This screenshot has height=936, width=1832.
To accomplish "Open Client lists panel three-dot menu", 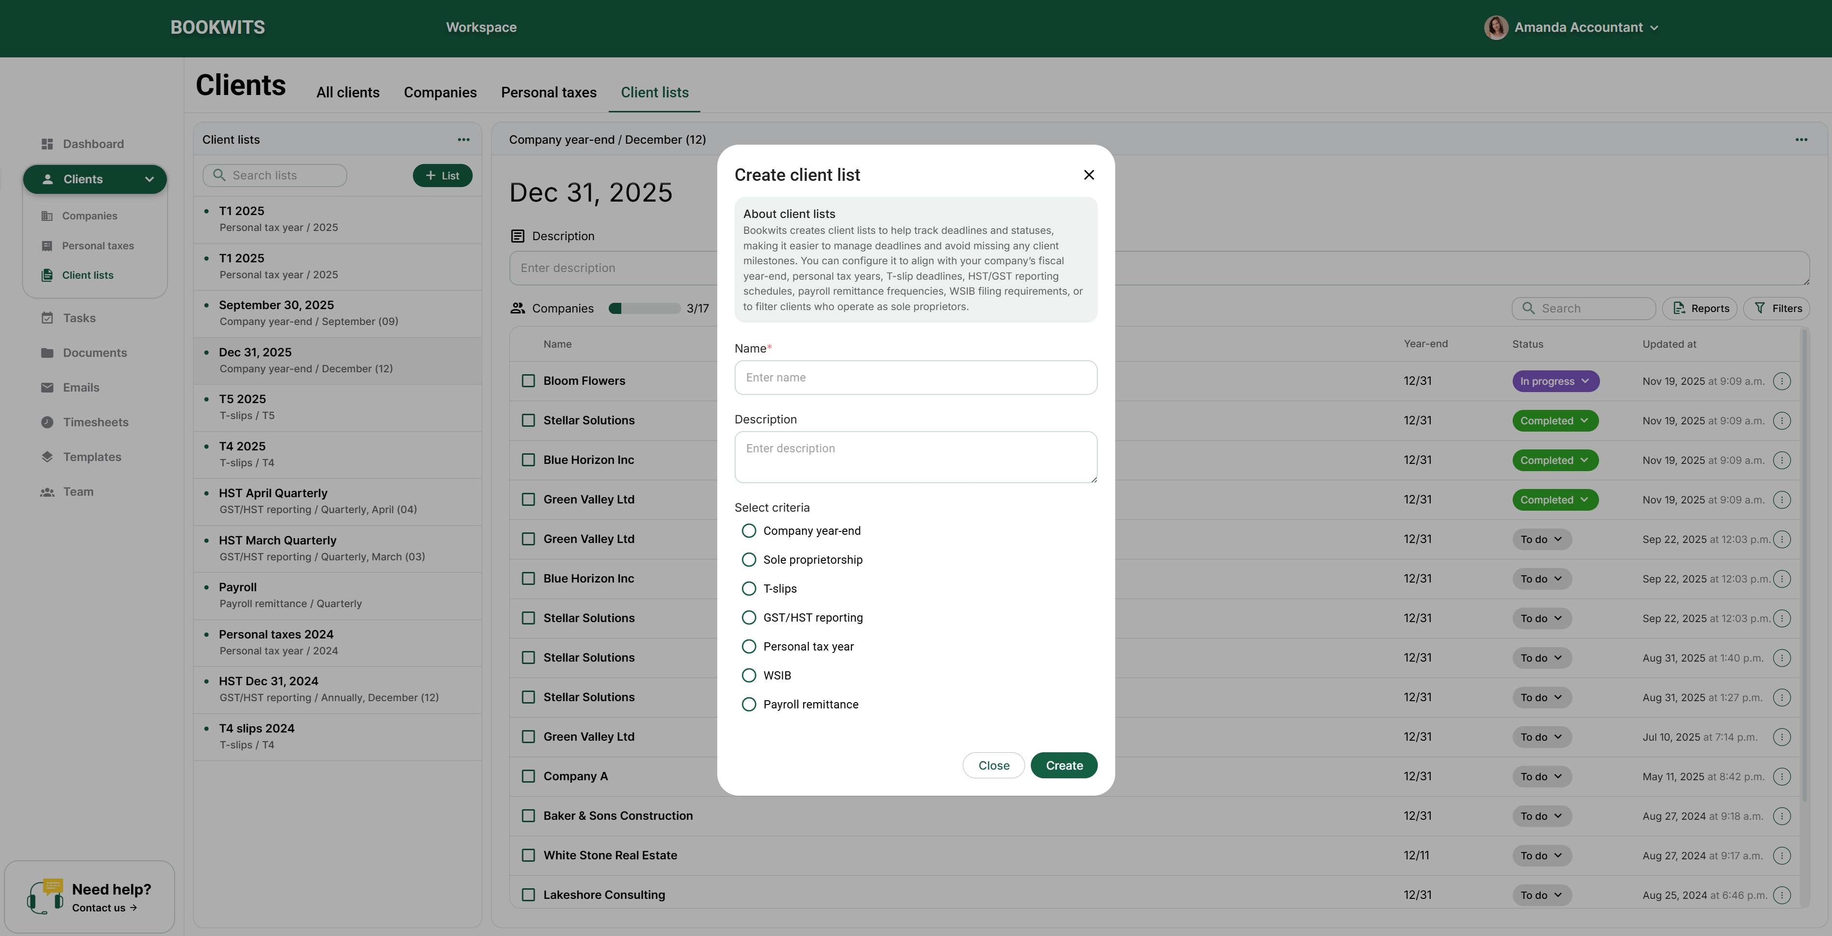I will pos(463,139).
